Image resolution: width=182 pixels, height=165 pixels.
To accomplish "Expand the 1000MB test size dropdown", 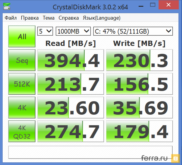I will (73, 31).
